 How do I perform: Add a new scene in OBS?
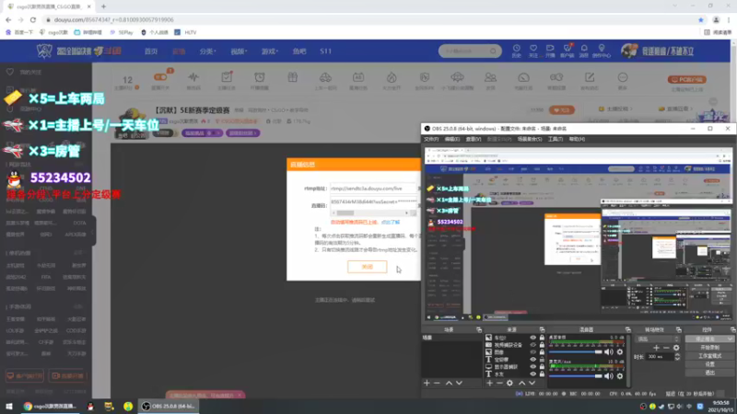tap(427, 383)
